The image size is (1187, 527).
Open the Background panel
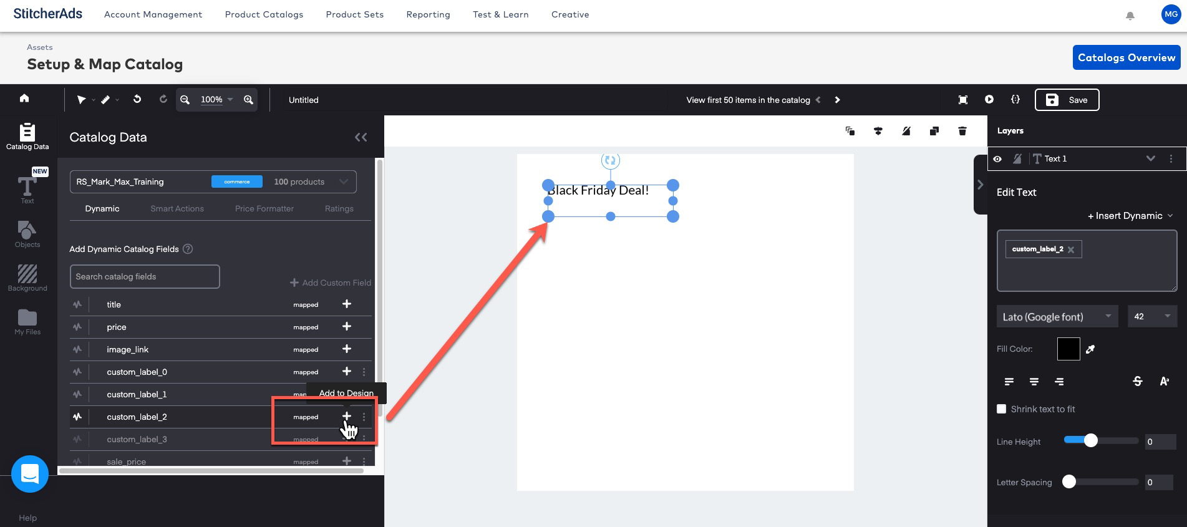(27, 278)
